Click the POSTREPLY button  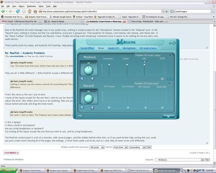pos(11,153)
